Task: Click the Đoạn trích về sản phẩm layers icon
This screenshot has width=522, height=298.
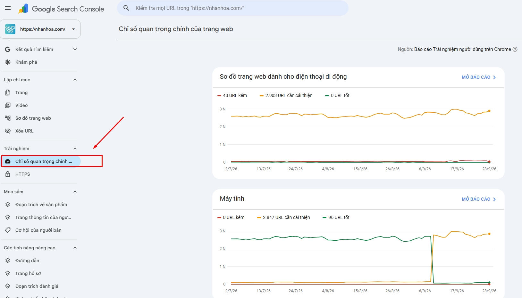Action: click(8, 205)
